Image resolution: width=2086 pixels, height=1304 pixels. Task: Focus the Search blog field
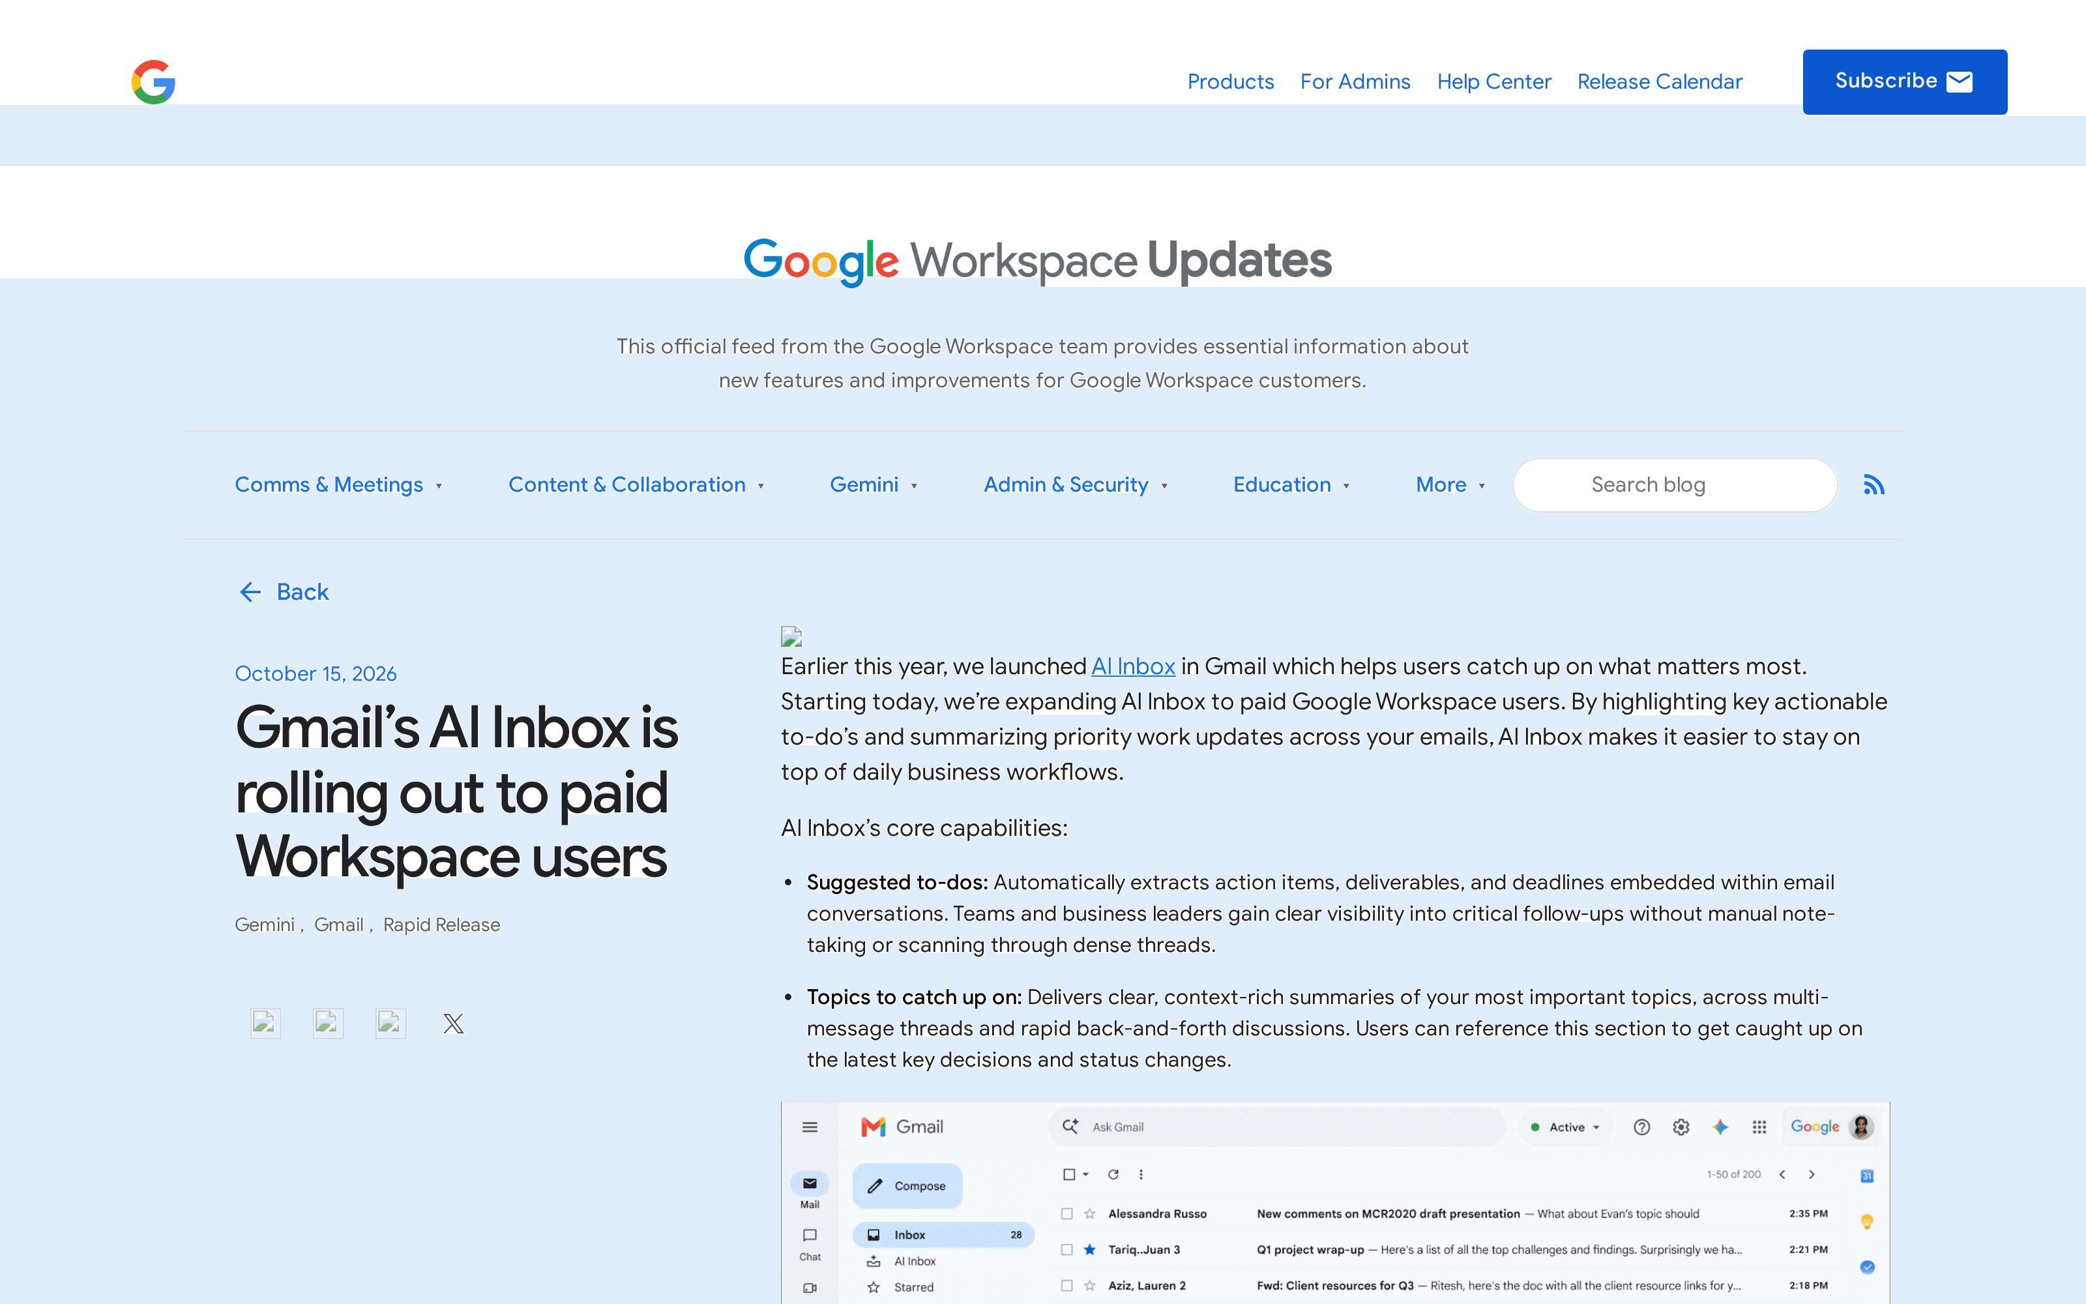click(1675, 484)
